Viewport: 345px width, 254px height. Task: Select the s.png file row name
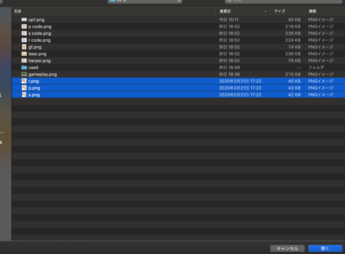(34, 95)
